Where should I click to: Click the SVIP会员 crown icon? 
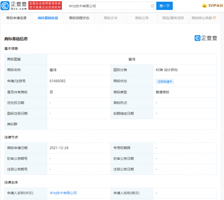click(204, 6)
